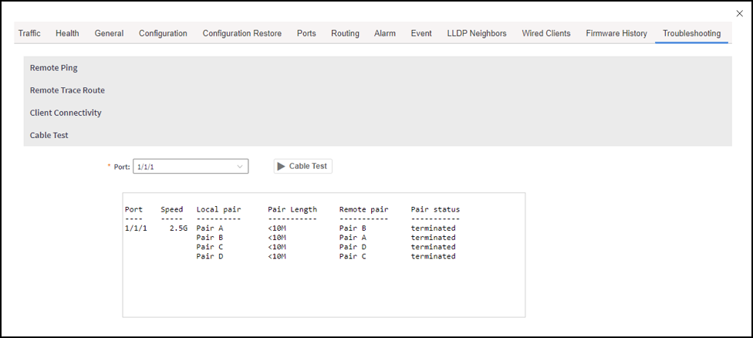The image size is (753, 338).
Task: Click the Local pair column header
Action: click(x=219, y=209)
